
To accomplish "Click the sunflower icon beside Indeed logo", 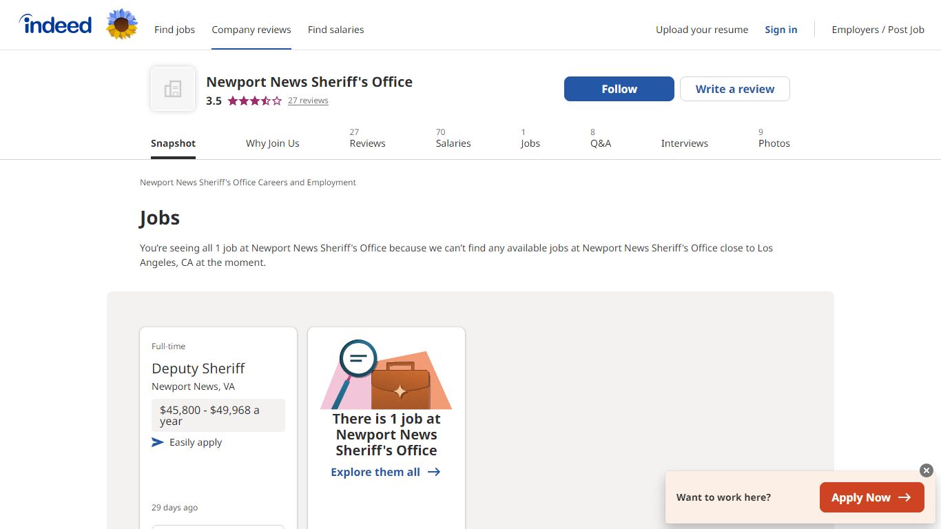I will tap(122, 25).
